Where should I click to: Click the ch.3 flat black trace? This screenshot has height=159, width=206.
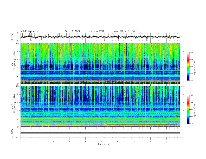(x=100, y=133)
